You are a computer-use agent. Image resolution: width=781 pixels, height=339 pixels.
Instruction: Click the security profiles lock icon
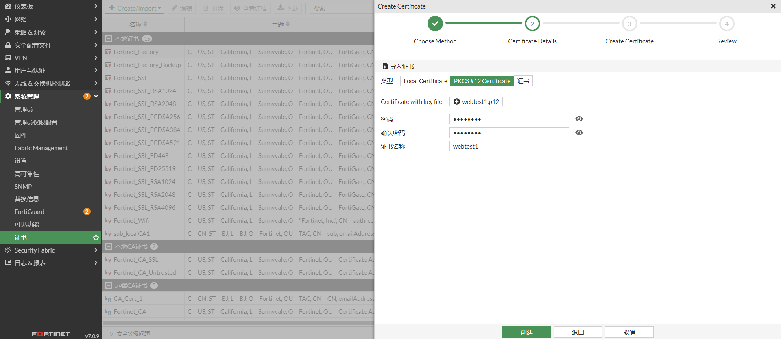pyautogui.click(x=8, y=45)
